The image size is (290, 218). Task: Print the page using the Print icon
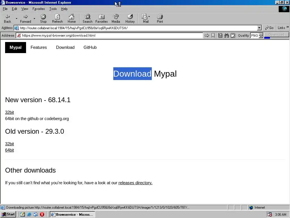coord(160,18)
